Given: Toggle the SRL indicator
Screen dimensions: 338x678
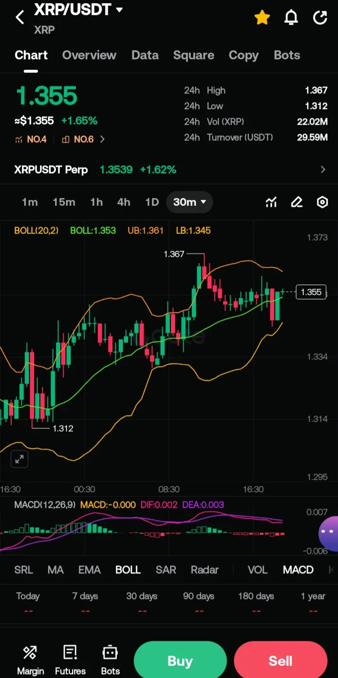Looking at the screenshot, I should click(x=24, y=570).
